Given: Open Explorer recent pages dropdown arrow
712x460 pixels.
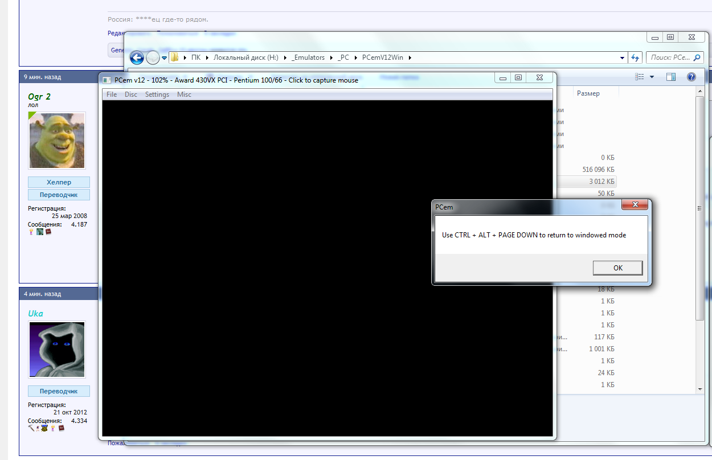Looking at the screenshot, I should (x=165, y=57).
